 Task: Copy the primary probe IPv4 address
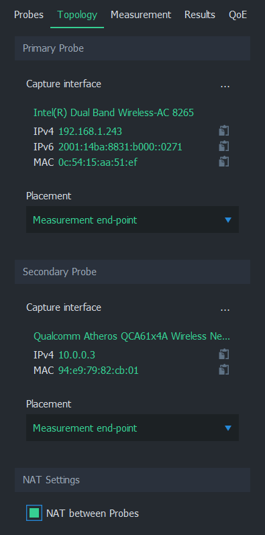coord(223,131)
